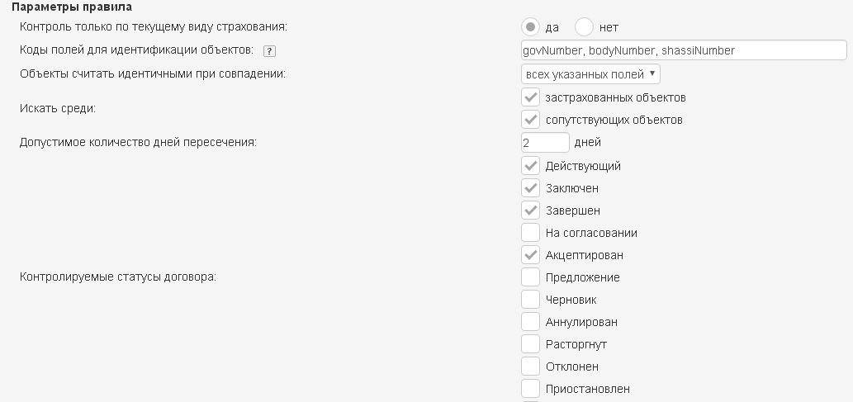This screenshot has height=402, width=853.
Task: Check the 'Аннулирован' status checkbox
Action: (x=531, y=322)
